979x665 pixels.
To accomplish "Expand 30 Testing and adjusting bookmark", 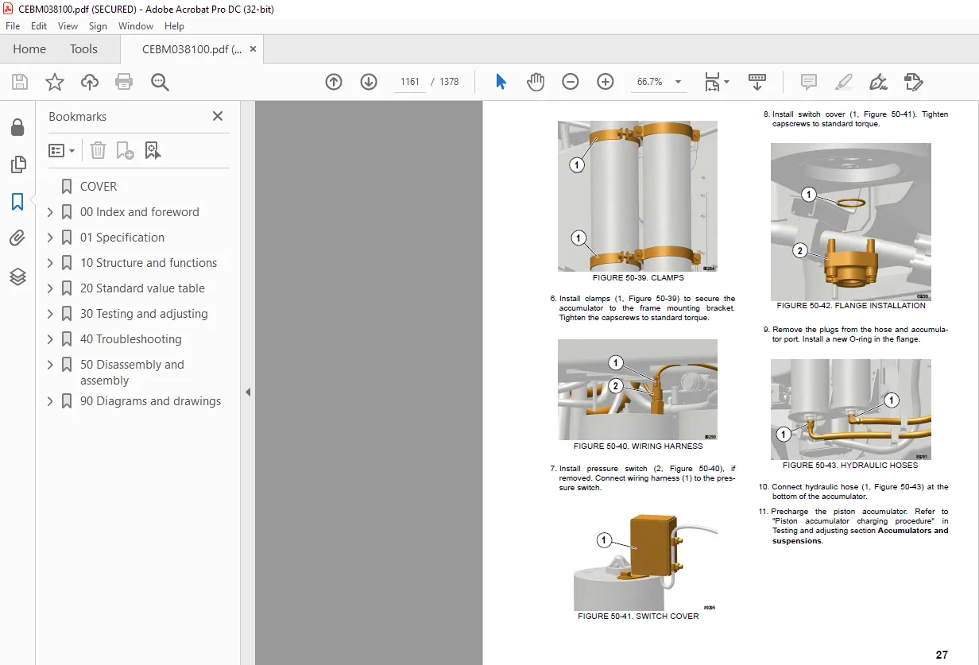I will [x=50, y=314].
